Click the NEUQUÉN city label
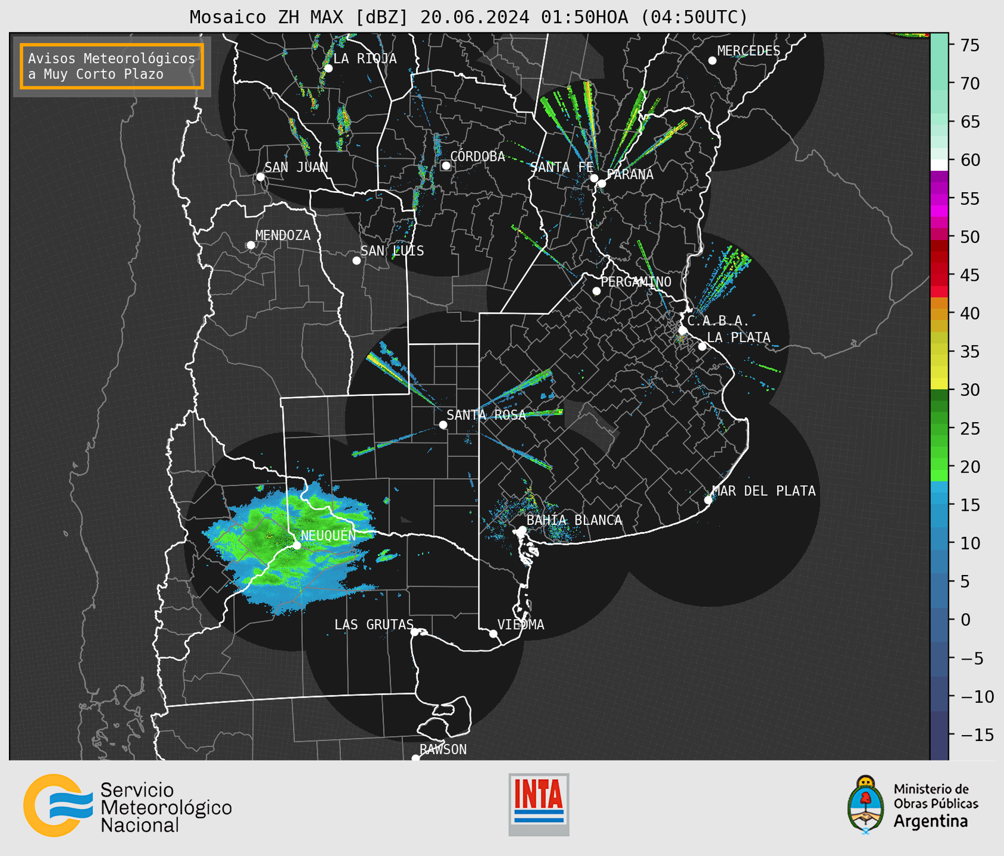The width and height of the screenshot is (1004, 856). pyautogui.click(x=329, y=535)
